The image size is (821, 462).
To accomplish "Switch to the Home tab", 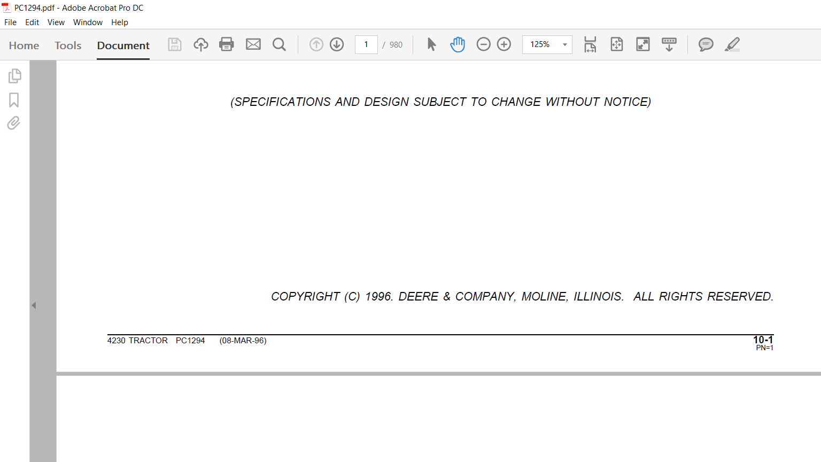I will pos(24,45).
